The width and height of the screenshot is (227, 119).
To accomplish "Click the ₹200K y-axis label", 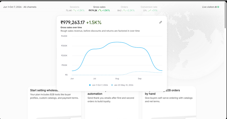I will point(64,55).
